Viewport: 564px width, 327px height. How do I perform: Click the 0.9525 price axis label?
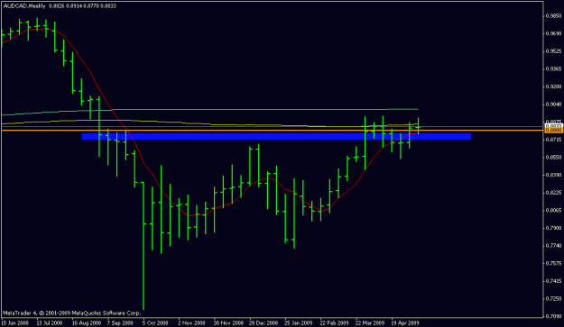[x=553, y=51]
